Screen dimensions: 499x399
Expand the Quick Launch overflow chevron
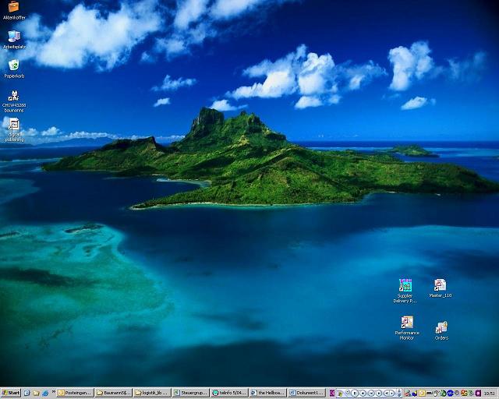(53, 393)
